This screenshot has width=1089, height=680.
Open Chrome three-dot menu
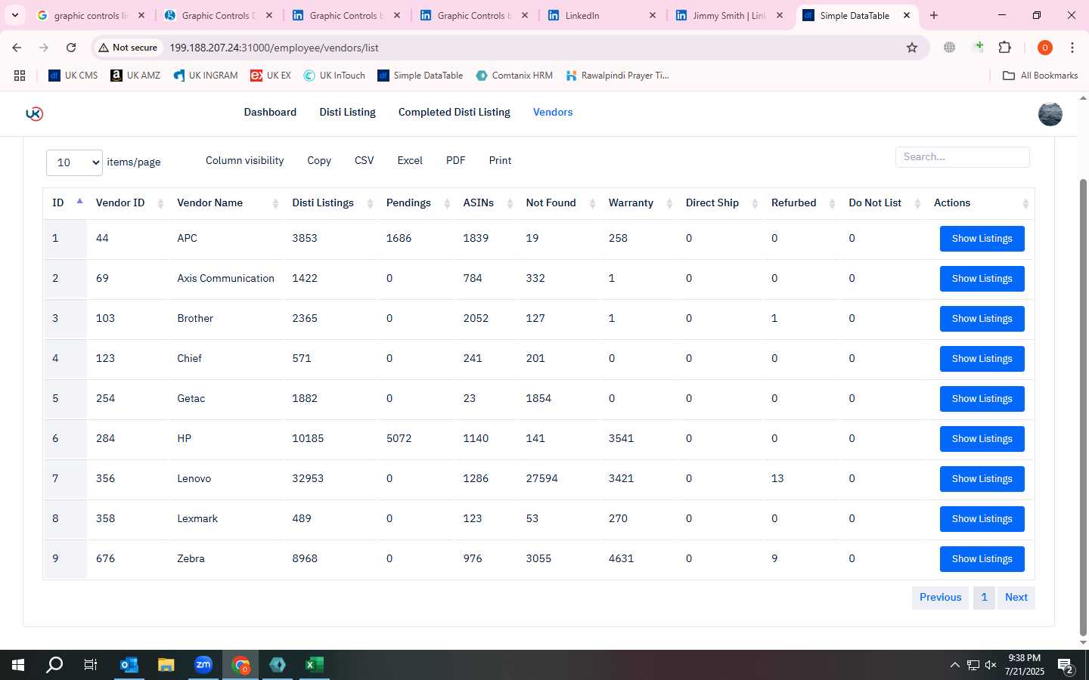click(x=1072, y=48)
